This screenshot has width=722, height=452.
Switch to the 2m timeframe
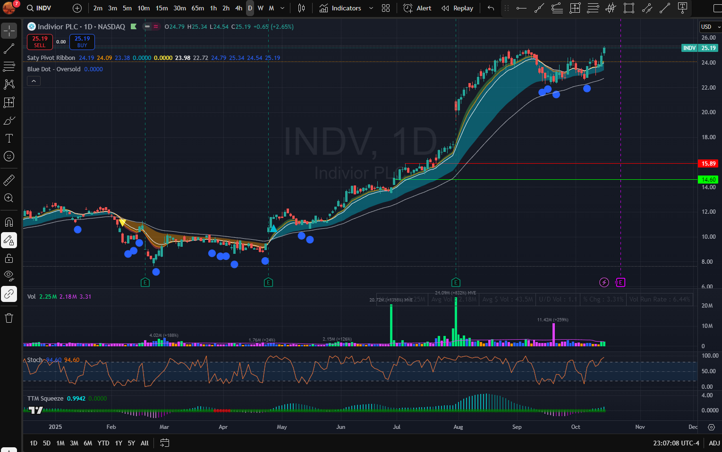[98, 8]
